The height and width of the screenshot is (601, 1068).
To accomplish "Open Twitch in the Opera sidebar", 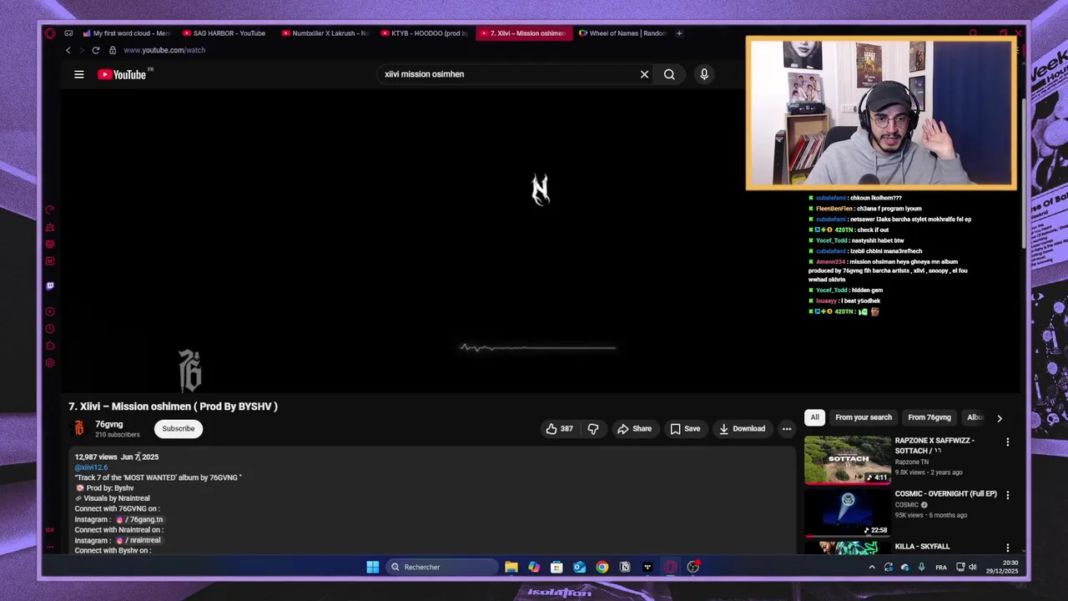I will (x=50, y=286).
